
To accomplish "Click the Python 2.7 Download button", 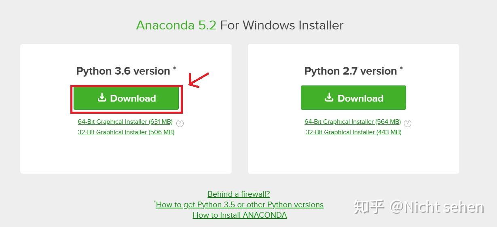I will [x=353, y=98].
